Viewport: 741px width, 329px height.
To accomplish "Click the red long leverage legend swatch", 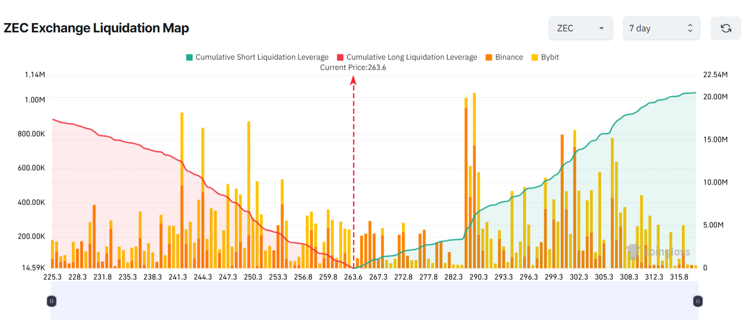I will 340,57.
